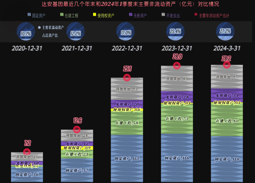Click the 固定资产 11.0 bar segment

[227, 159]
